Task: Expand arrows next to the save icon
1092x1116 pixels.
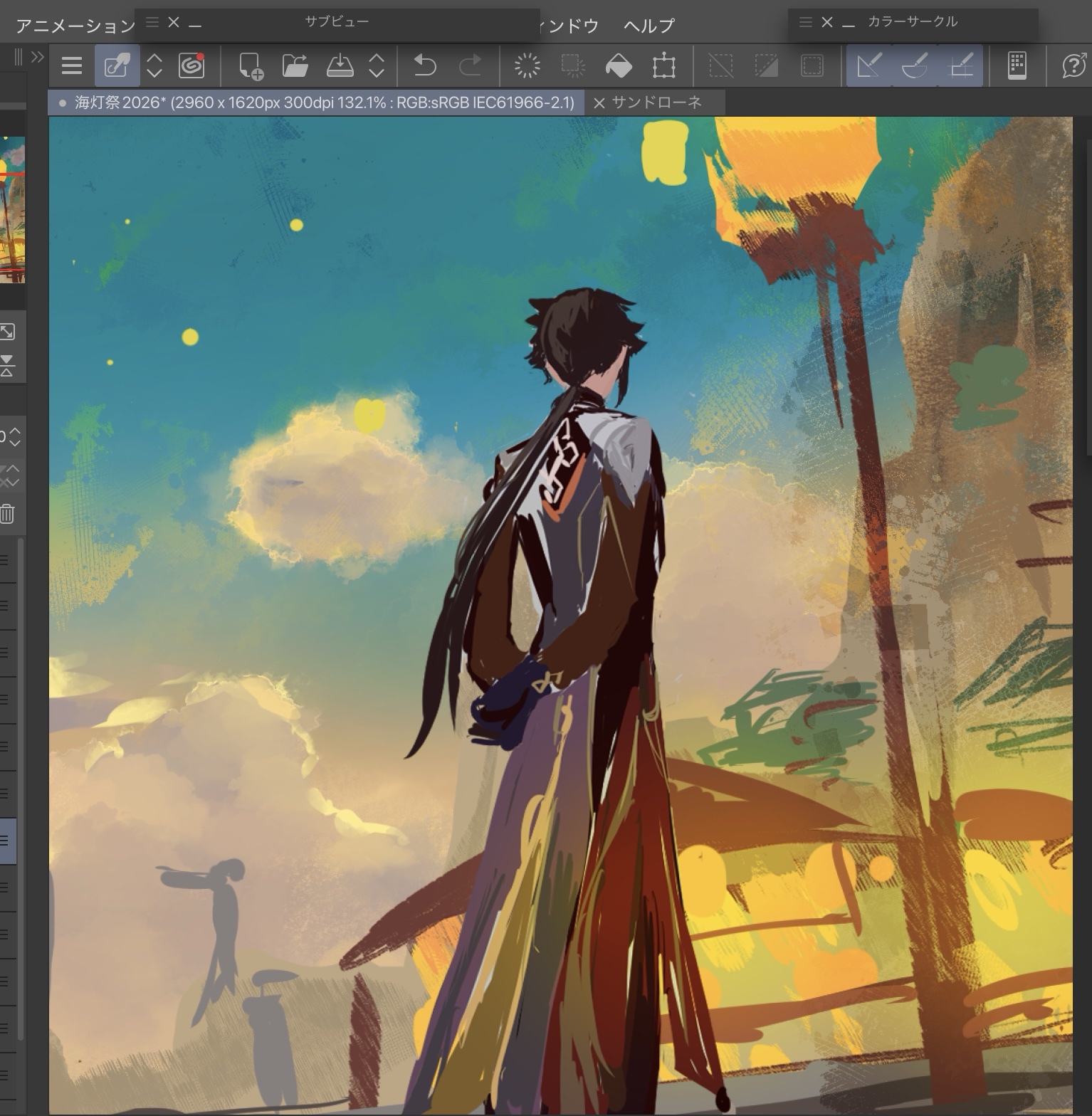Action: (x=377, y=66)
